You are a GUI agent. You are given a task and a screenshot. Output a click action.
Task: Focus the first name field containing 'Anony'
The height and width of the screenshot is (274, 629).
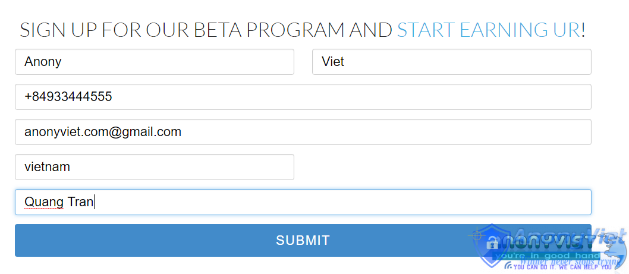coord(155,62)
